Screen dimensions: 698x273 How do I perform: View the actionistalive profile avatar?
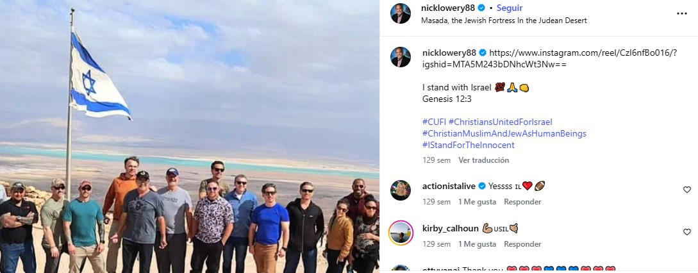[400, 190]
